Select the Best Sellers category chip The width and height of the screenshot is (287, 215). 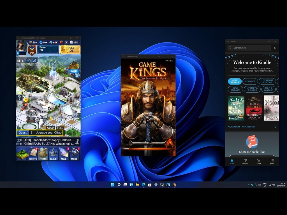235,81
